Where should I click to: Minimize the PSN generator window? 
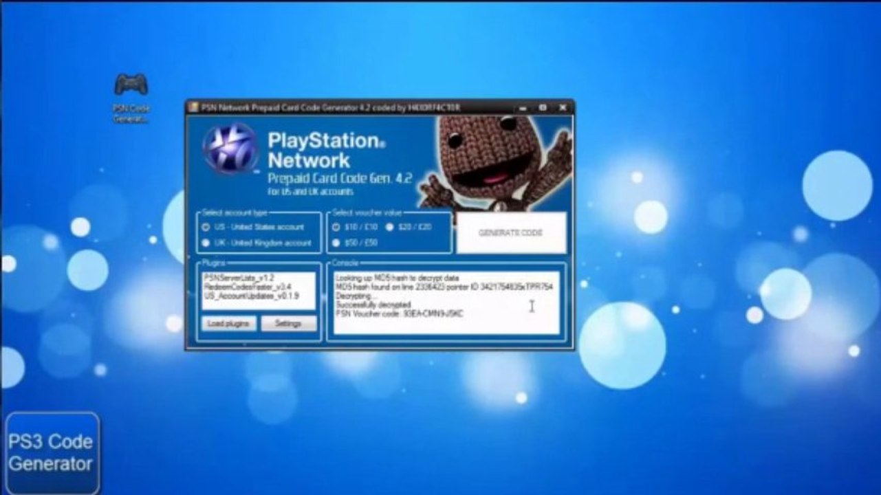point(523,108)
